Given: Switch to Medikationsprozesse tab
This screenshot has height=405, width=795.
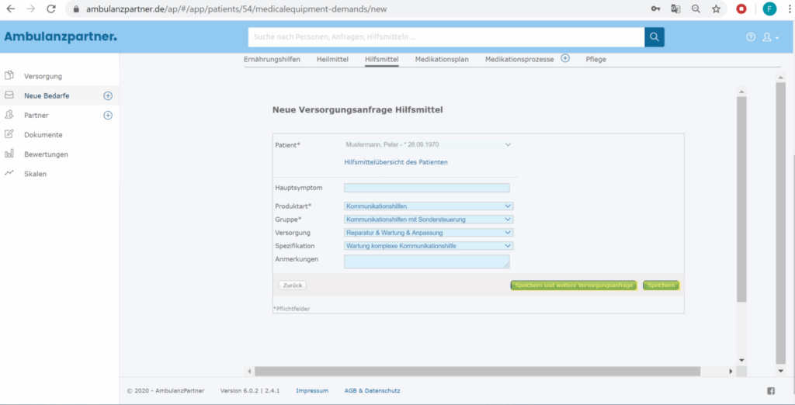Looking at the screenshot, I should tap(519, 59).
